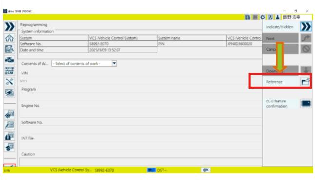
Task: Click the calculator-style icon in left sidebar
Action: (9, 49)
